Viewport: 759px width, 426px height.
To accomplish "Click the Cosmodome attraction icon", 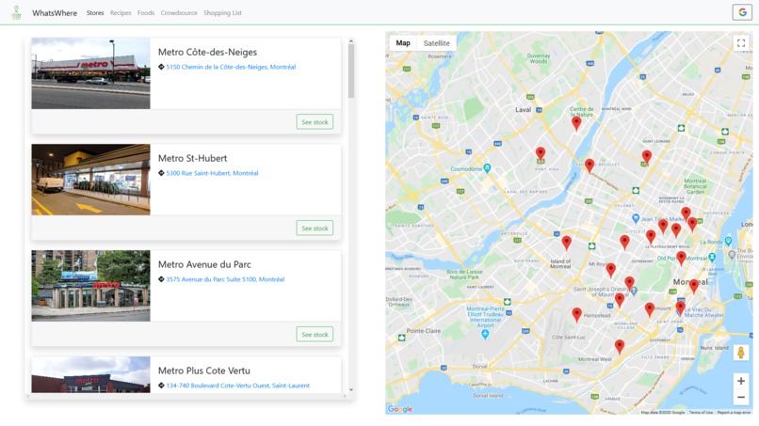I will point(487,168).
